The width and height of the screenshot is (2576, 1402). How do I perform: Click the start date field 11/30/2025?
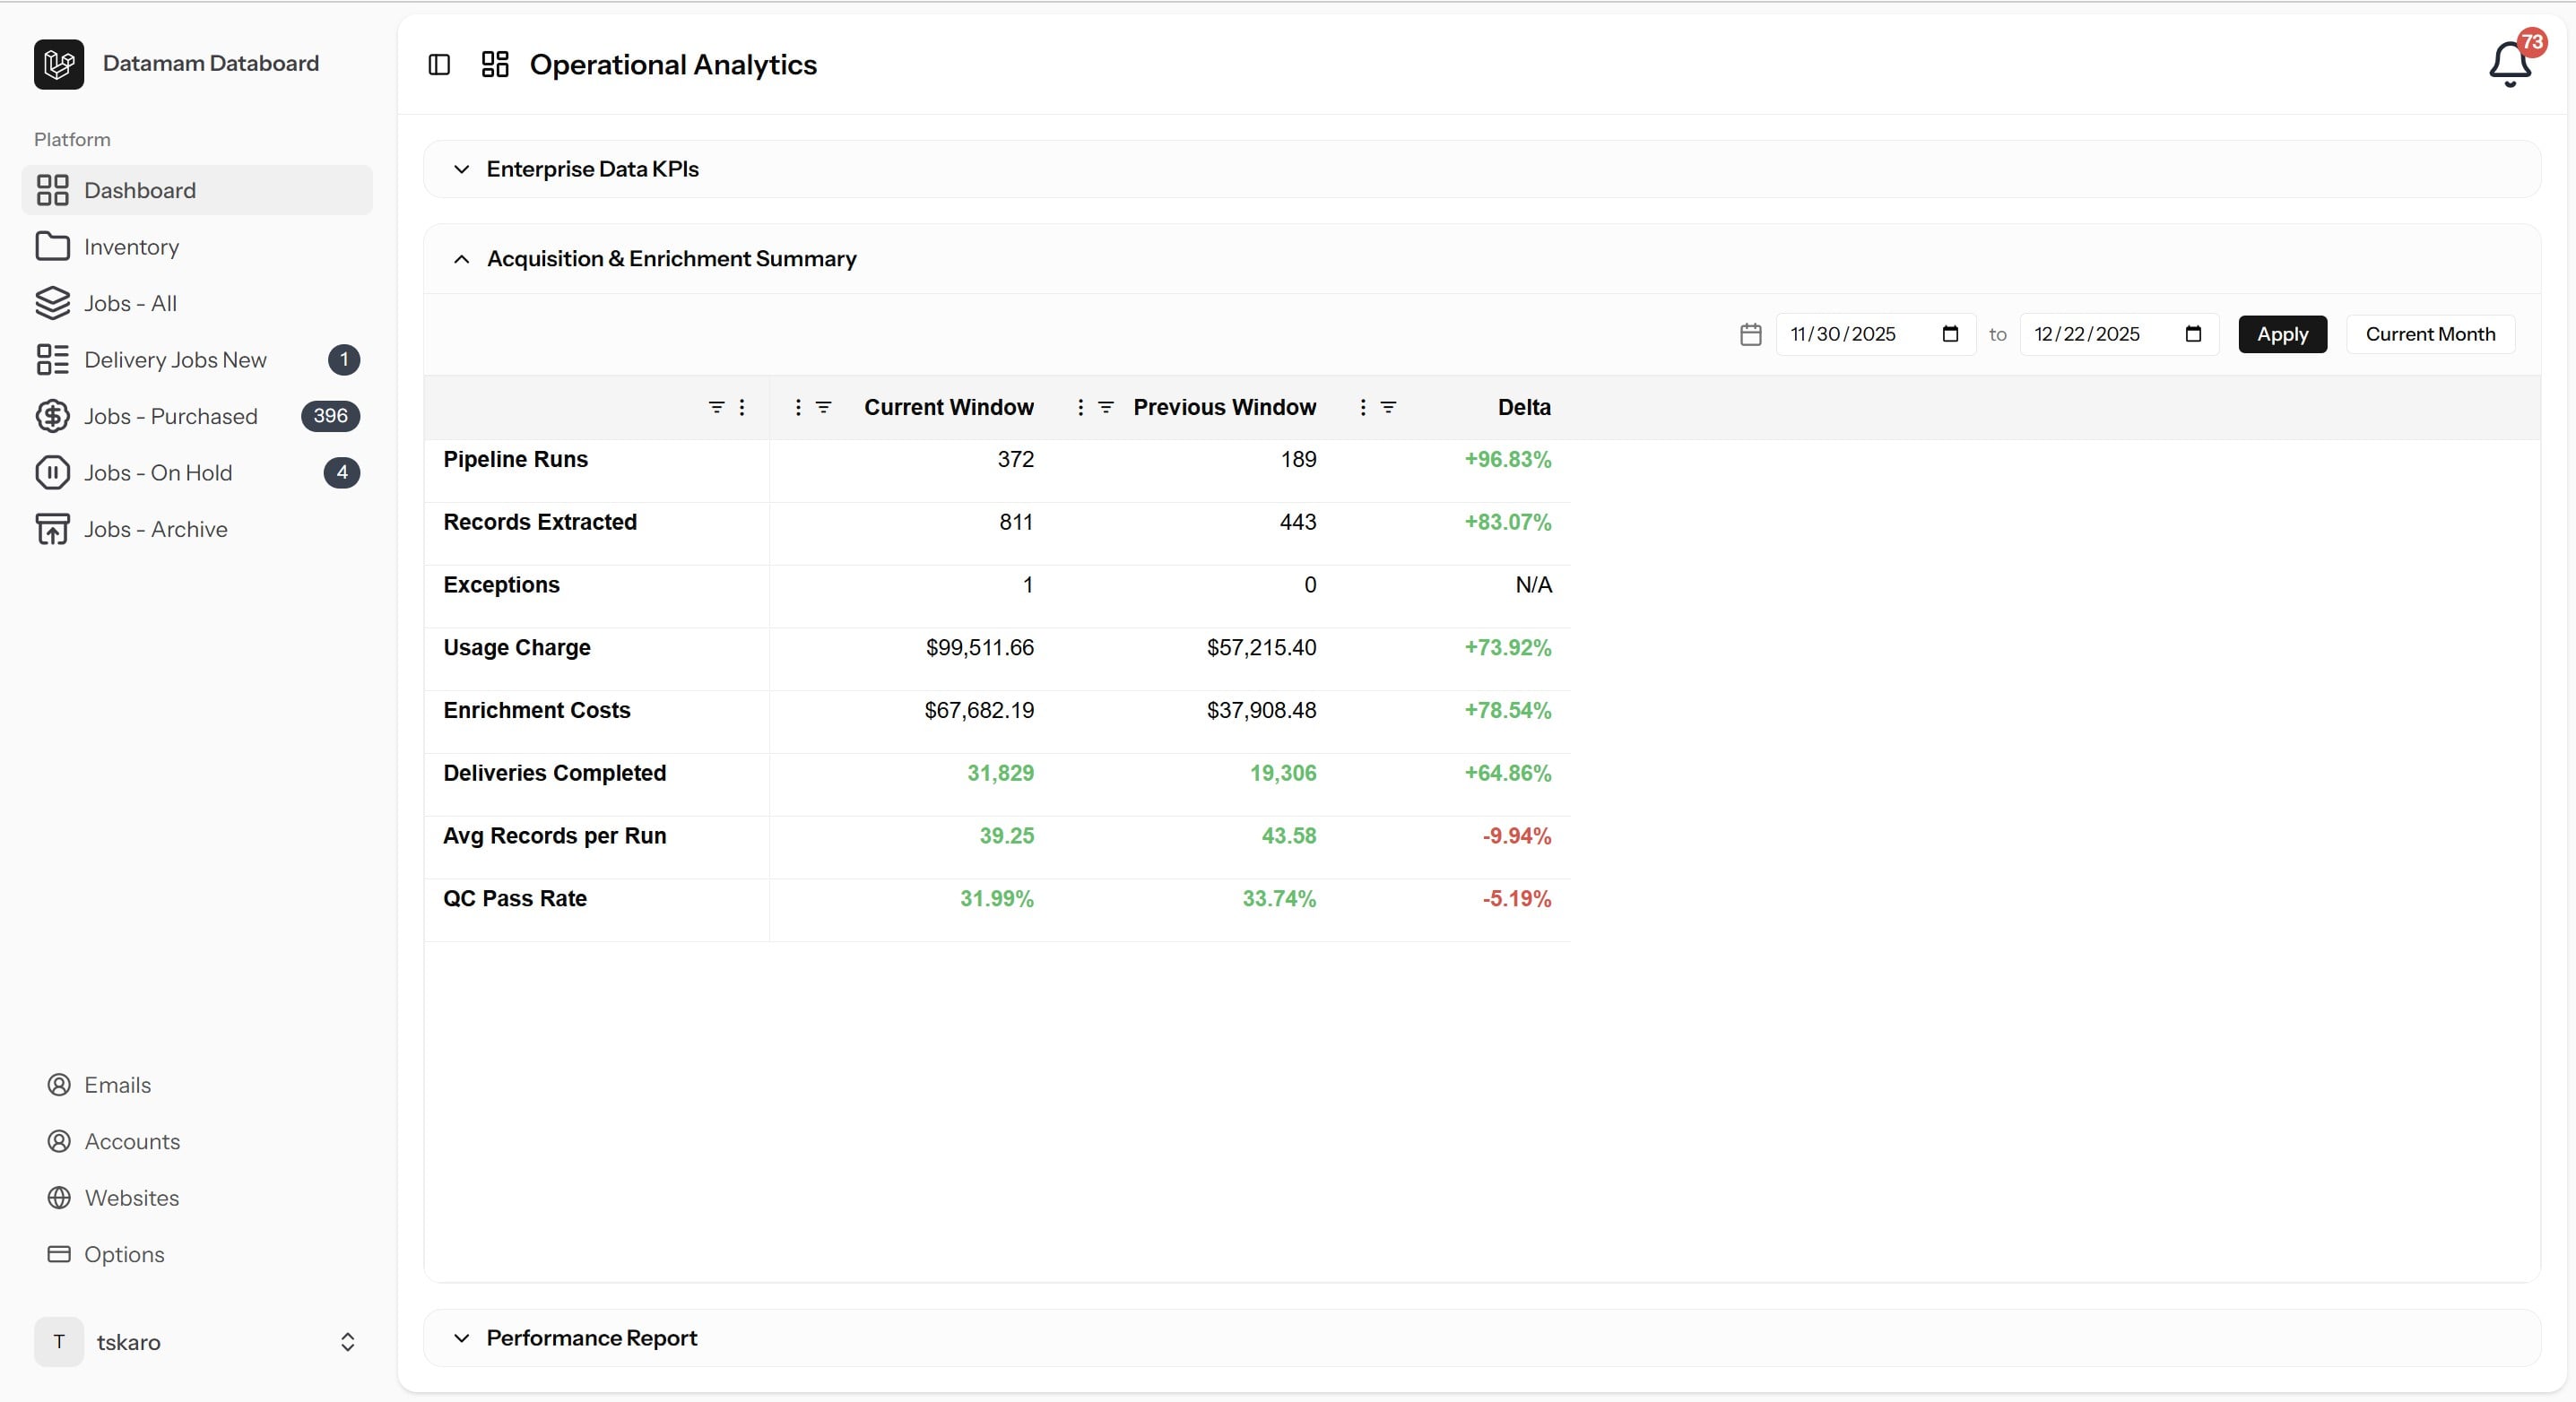[1875, 334]
